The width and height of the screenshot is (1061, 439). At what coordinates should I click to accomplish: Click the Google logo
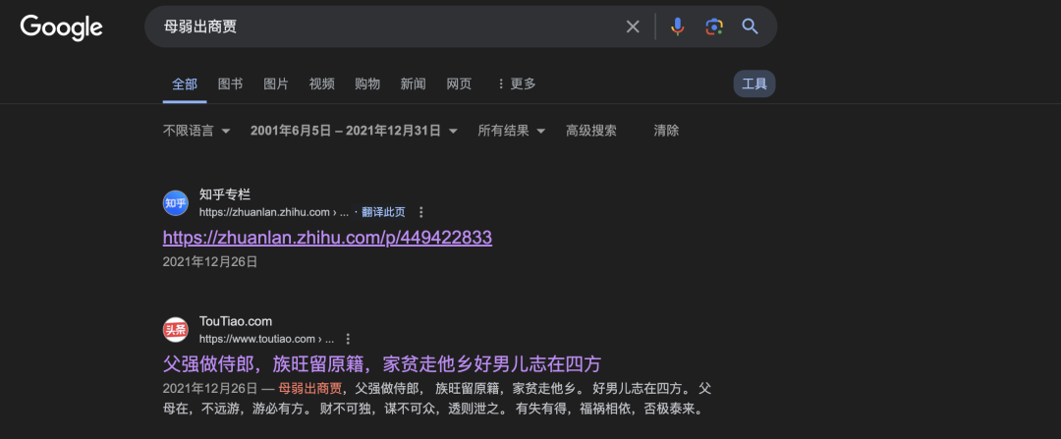[62, 27]
